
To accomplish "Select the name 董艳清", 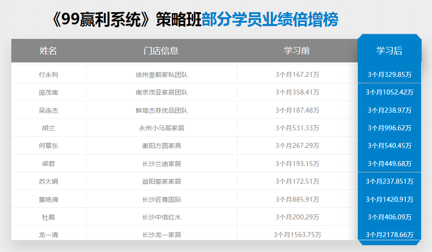I will pos(48,200).
